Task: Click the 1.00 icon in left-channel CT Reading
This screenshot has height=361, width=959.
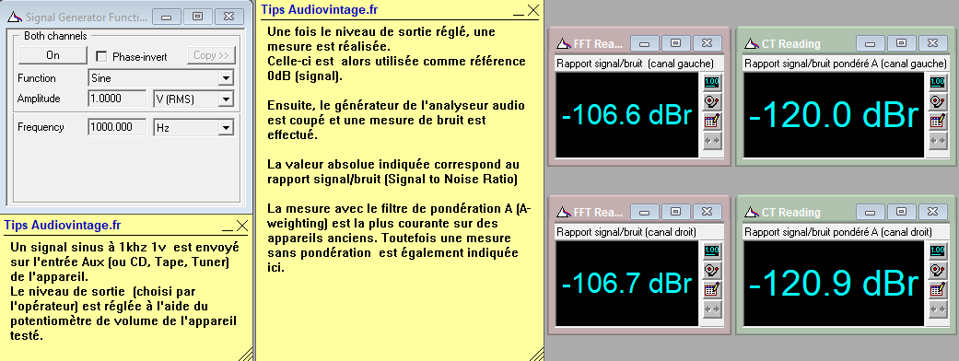Action: pyautogui.click(x=938, y=82)
